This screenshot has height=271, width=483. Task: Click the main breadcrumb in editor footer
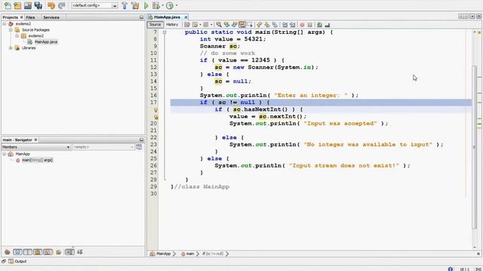(188, 254)
